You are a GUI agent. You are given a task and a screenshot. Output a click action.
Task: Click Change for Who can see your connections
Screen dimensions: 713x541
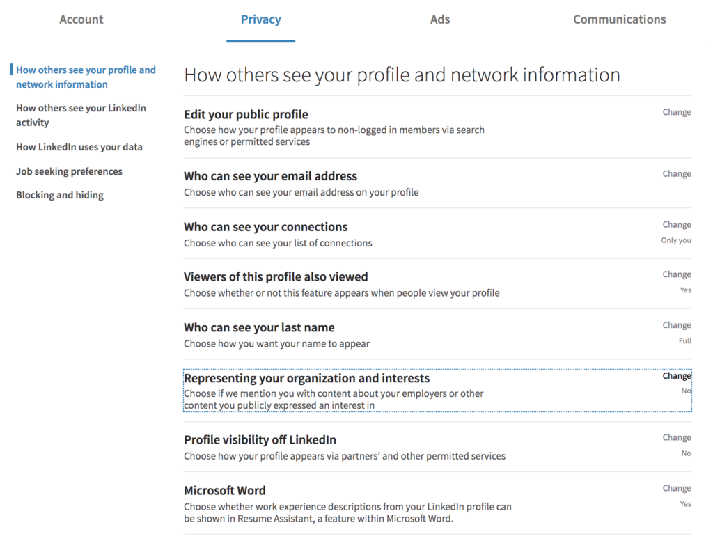[x=676, y=224]
